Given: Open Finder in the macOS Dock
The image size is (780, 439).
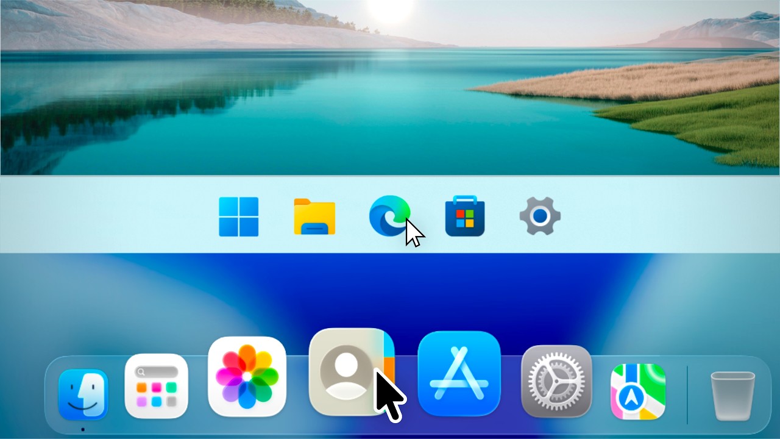Looking at the screenshot, I should click(83, 394).
